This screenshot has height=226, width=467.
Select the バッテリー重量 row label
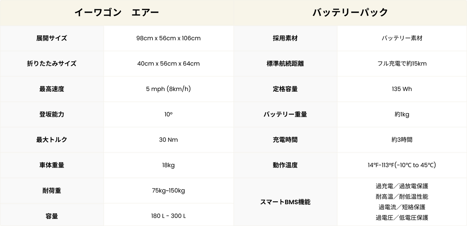pos(285,114)
